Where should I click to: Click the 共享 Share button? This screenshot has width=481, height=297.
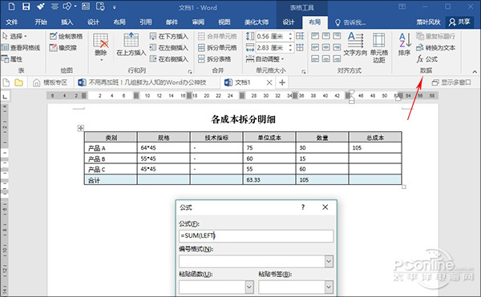(459, 22)
